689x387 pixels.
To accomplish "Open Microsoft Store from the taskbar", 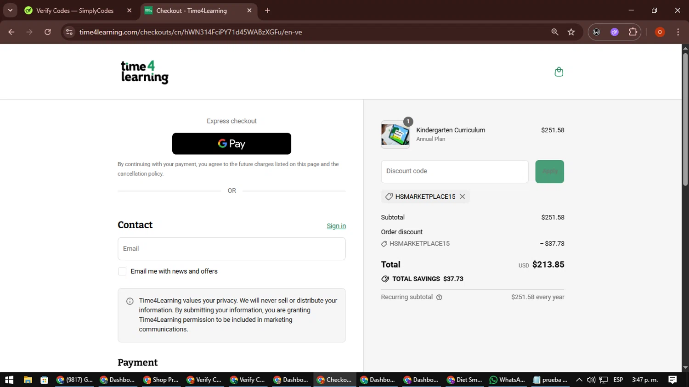I will tap(44, 380).
